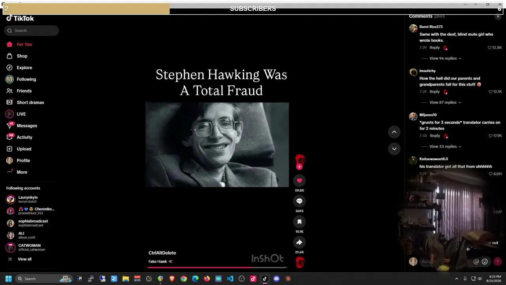The image size is (506, 285).
Task: Open Mfjones10's profile name
Action: (x=428, y=115)
